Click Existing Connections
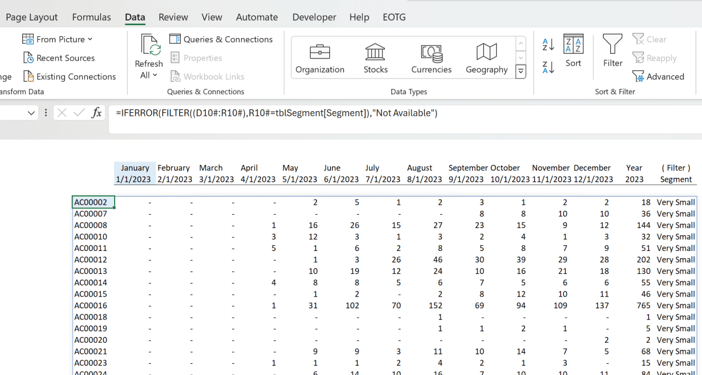This screenshot has width=702, height=375. pyautogui.click(x=70, y=76)
